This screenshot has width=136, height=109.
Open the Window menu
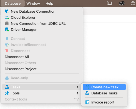(33, 3)
